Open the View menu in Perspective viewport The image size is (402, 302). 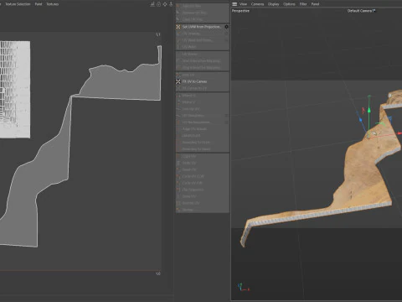(243, 4)
